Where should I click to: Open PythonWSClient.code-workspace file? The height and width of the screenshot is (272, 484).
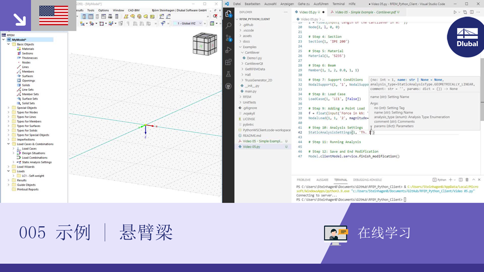[267, 130]
